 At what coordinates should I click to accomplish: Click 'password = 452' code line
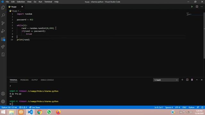25,20
